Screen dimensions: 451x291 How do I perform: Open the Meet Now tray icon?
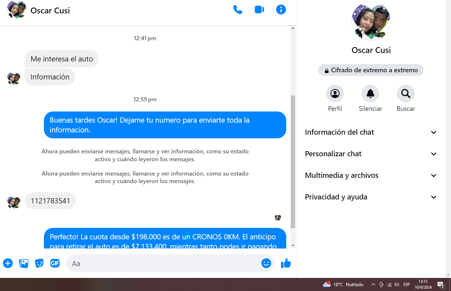[381, 284]
